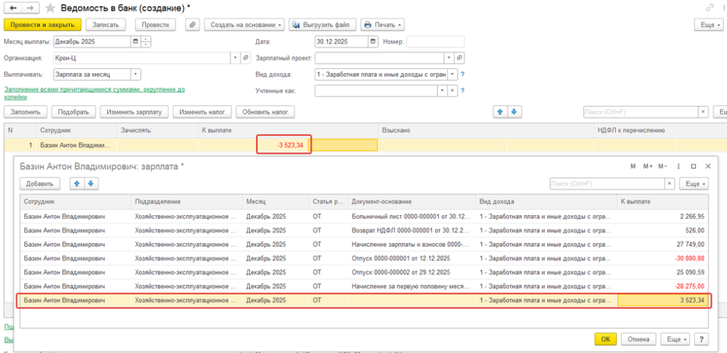Expand the Вид дохода dropdown arrow
Screen dimensions: 727x353
click(x=452, y=74)
